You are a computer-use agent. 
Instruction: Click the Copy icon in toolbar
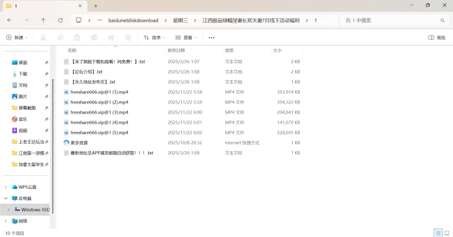(60, 37)
